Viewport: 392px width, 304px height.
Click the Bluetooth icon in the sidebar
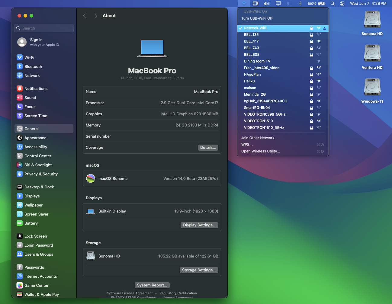pyautogui.click(x=20, y=66)
